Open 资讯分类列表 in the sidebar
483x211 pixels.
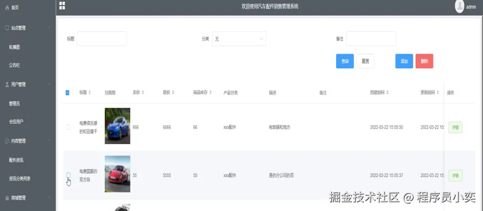click(20, 179)
